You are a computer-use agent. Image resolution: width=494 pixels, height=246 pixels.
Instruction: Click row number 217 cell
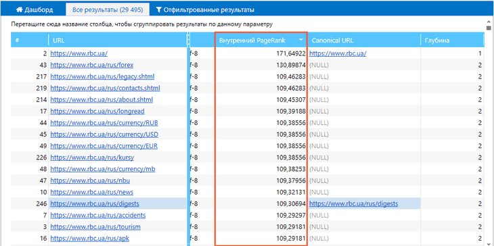(x=30, y=77)
